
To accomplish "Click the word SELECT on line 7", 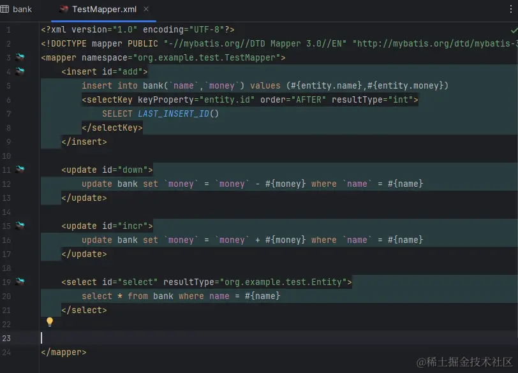I will pos(117,114).
